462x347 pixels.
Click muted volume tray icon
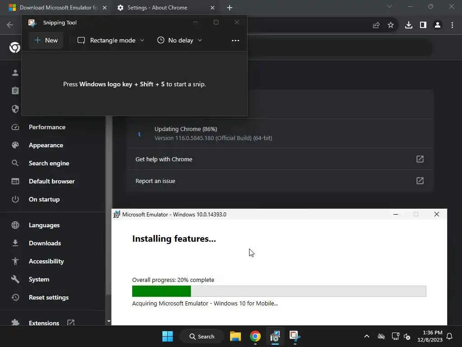pyautogui.click(x=407, y=336)
